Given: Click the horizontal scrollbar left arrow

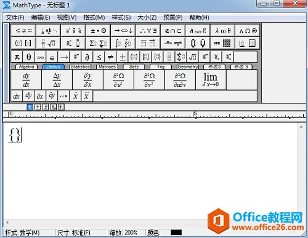Looking at the screenshot, I should (x=7, y=222).
